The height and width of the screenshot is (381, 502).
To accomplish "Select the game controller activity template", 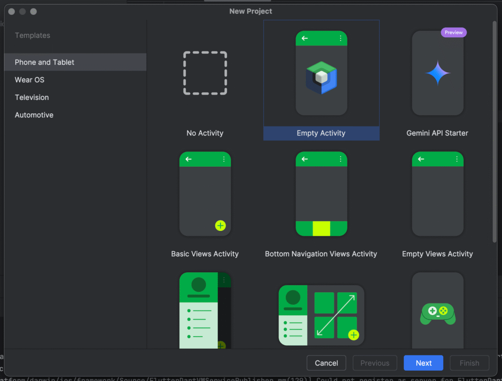I will coord(438,310).
